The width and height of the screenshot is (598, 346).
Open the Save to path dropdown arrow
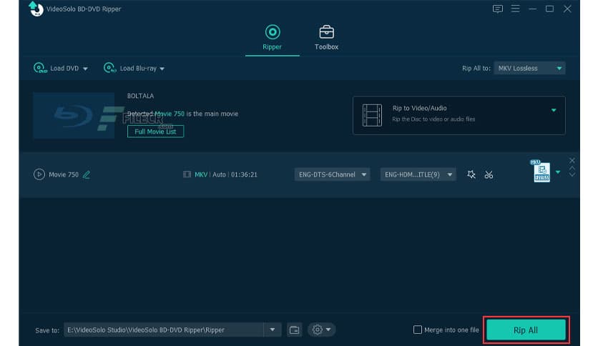pyautogui.click(x=273, y=330)
